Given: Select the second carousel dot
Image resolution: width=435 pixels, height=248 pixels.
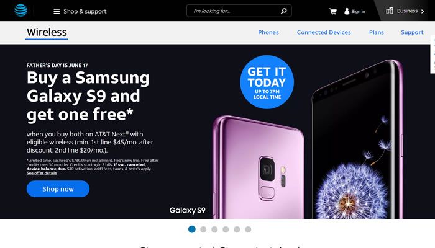Looking at the screenshot, I should [x=203, y=229].
